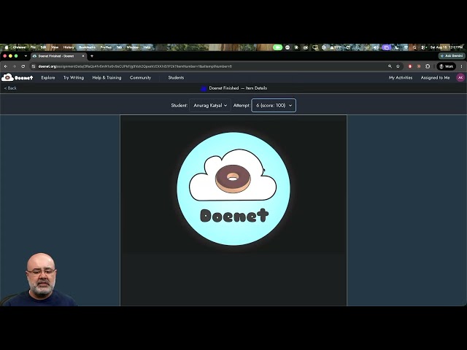Click the moon Focus icon in menu bar
Screen dimensions: 467x350
point(397,47)
